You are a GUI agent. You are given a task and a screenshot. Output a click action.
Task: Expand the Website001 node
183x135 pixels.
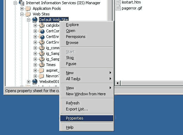click(x=28, y=82)
